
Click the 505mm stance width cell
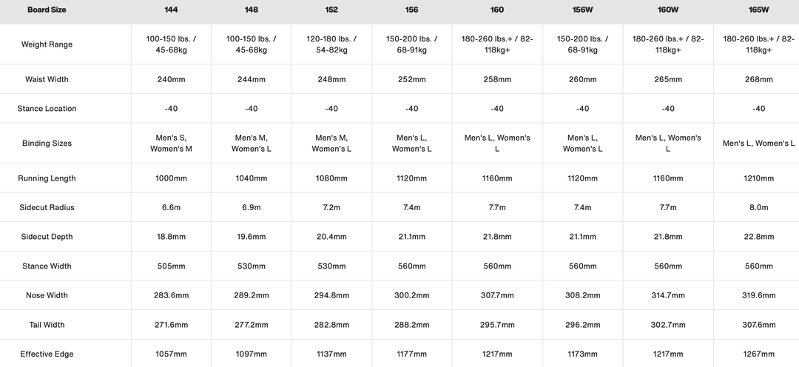click(x=171, y=266)
